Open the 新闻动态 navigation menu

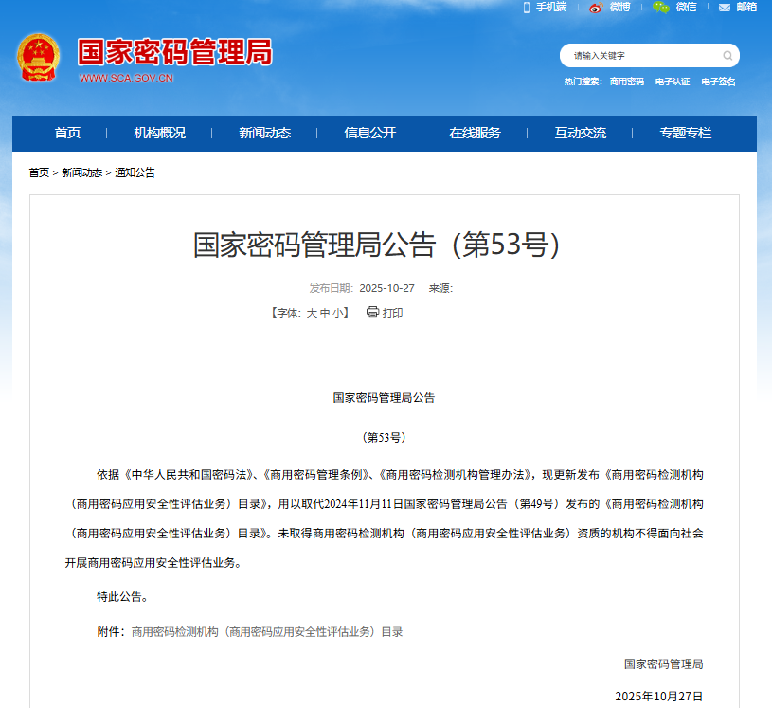pos(265,134)
